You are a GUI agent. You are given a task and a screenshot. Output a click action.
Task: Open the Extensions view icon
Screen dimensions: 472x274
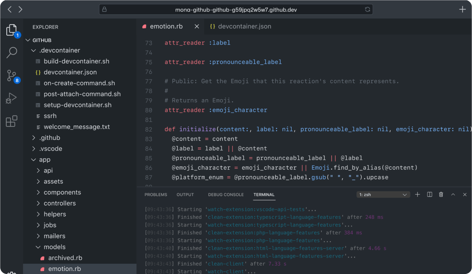[x=11, y=121]
